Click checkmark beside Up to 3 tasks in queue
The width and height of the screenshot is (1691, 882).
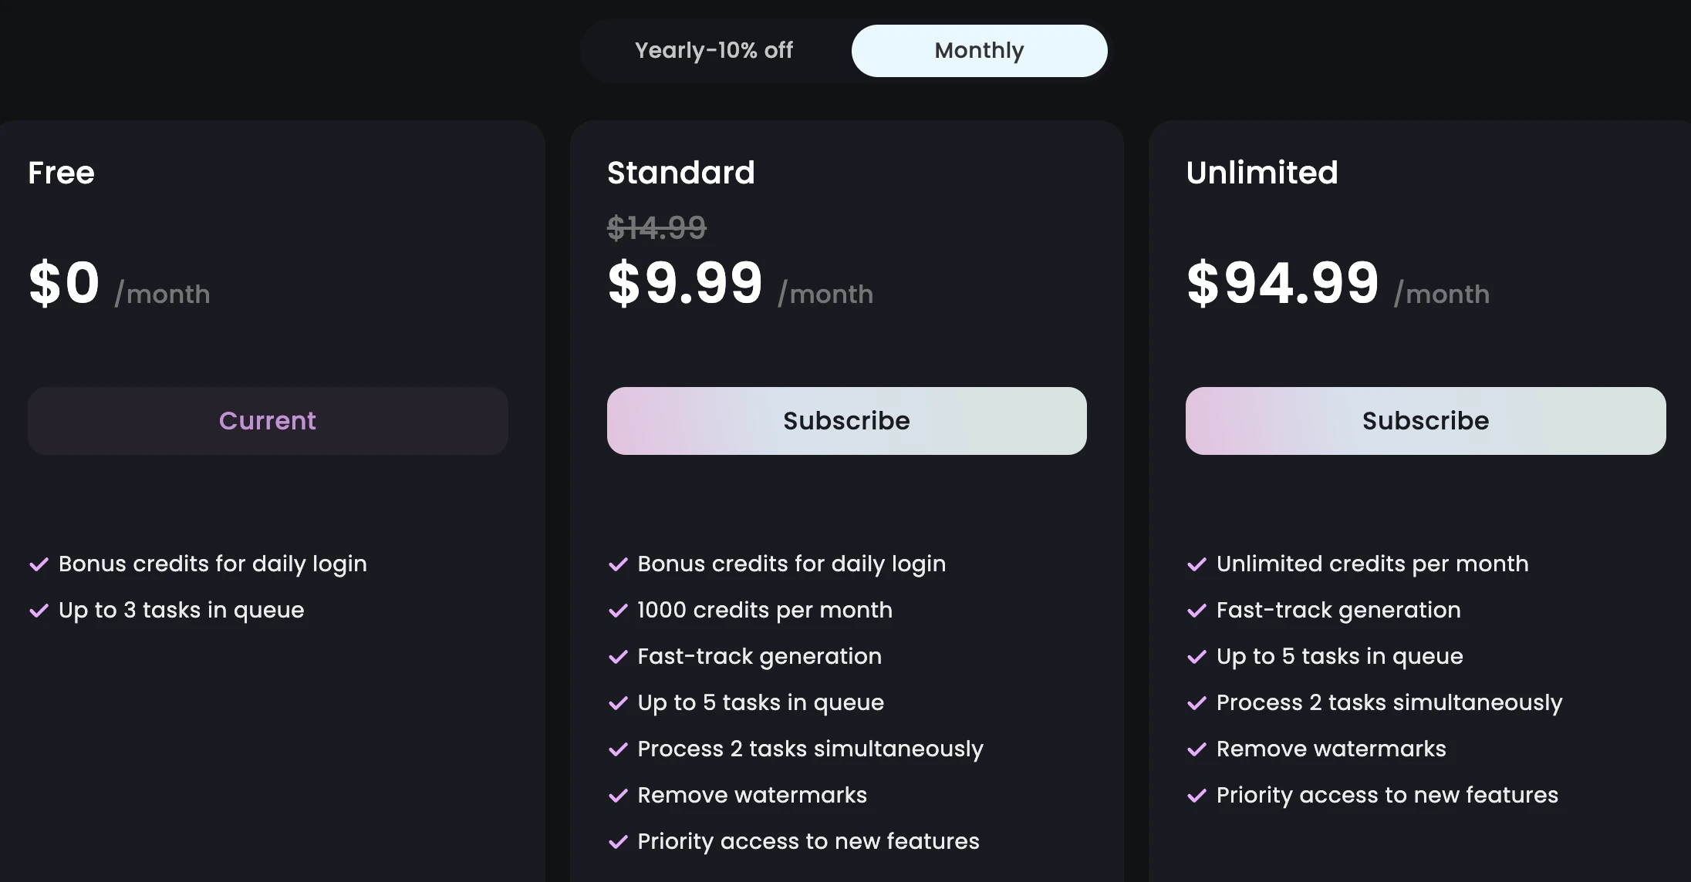point(39,611)
